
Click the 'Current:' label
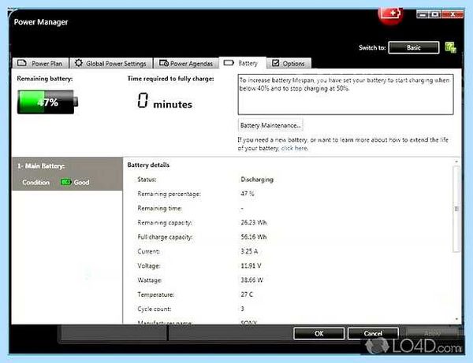(x=148, y=251)
